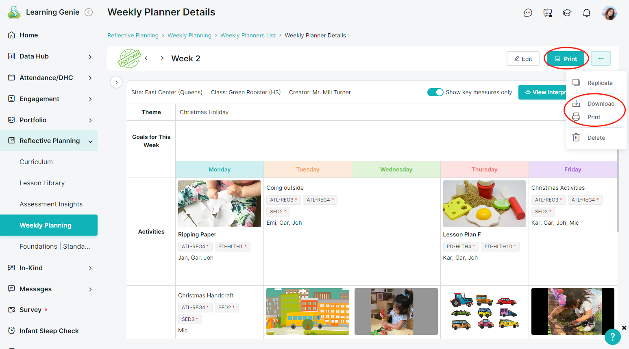Image resolution: width=629 pixels, height=349 pixels.
Task: Click the Edit button
Action: click(523, 59)
